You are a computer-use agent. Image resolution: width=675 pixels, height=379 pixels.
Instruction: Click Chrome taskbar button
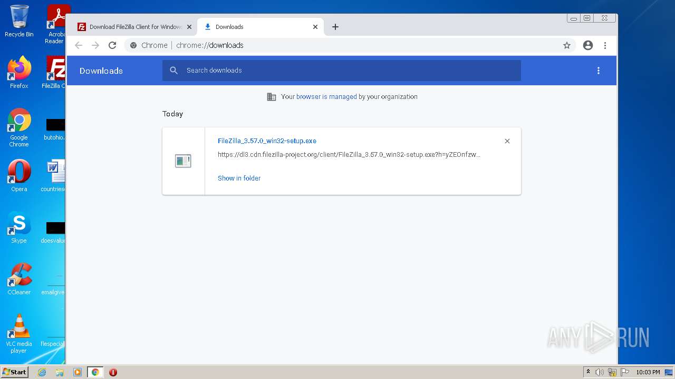95,372
